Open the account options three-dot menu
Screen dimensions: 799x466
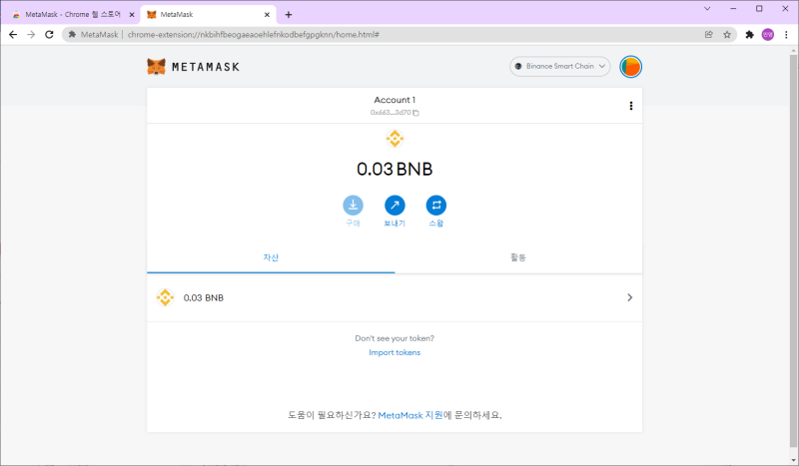click(x=631, y=106)
